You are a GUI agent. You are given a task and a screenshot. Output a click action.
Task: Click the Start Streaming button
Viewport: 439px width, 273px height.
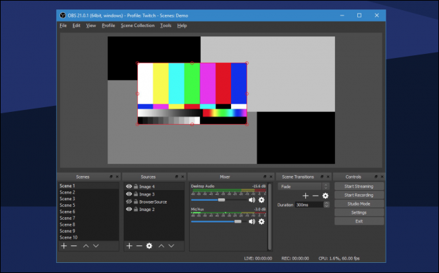pyautogui.click(x=359, y=186)
